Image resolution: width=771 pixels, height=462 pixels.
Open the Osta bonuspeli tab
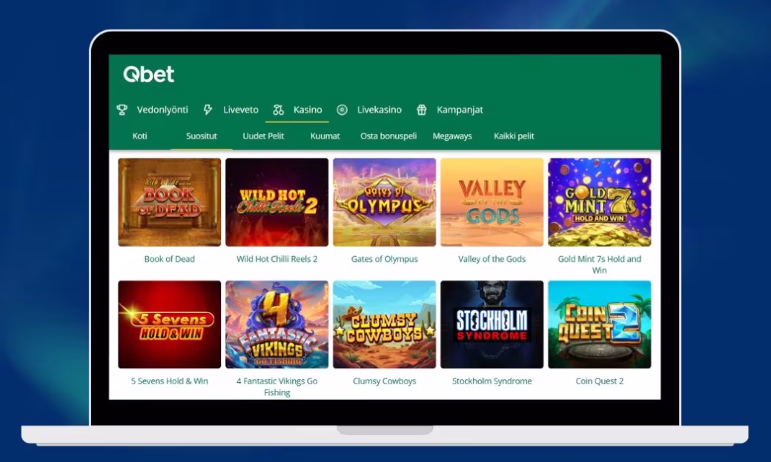point(388,136)
